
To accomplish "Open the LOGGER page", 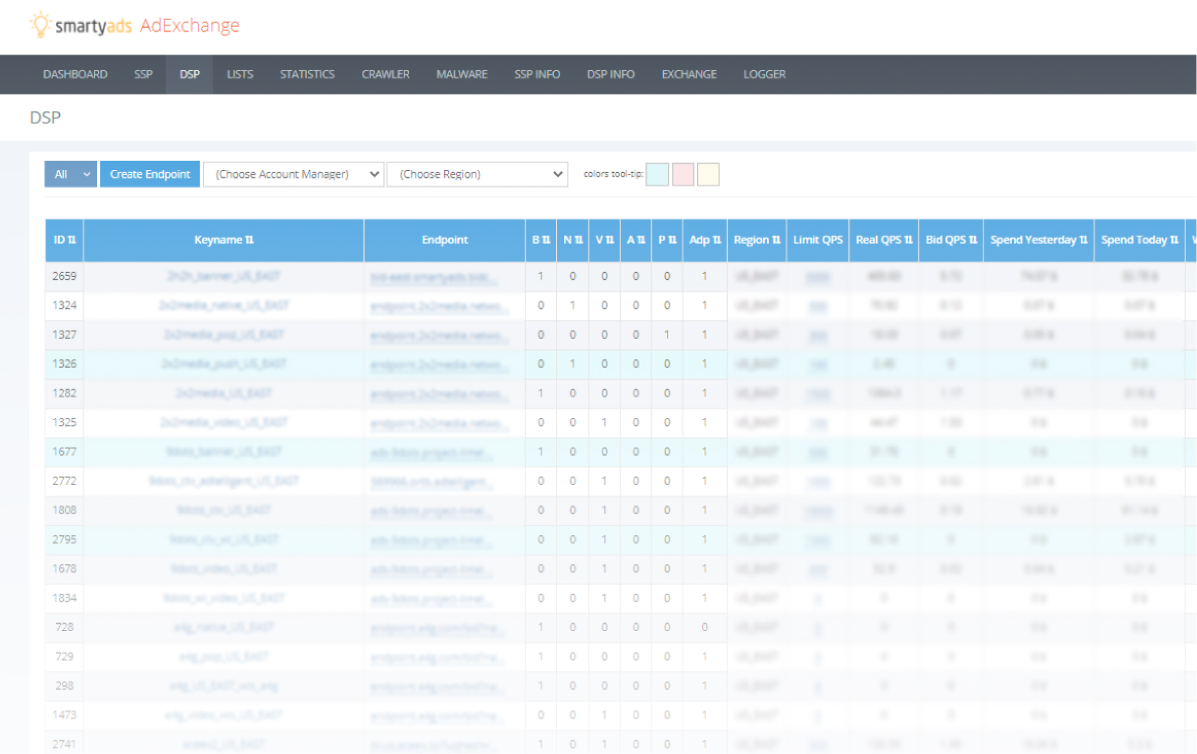I will (x=764, y=74).
